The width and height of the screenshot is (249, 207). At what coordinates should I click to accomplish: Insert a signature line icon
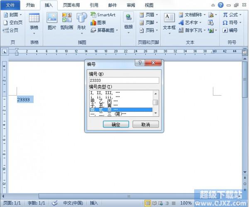click(x=211, y=15)
